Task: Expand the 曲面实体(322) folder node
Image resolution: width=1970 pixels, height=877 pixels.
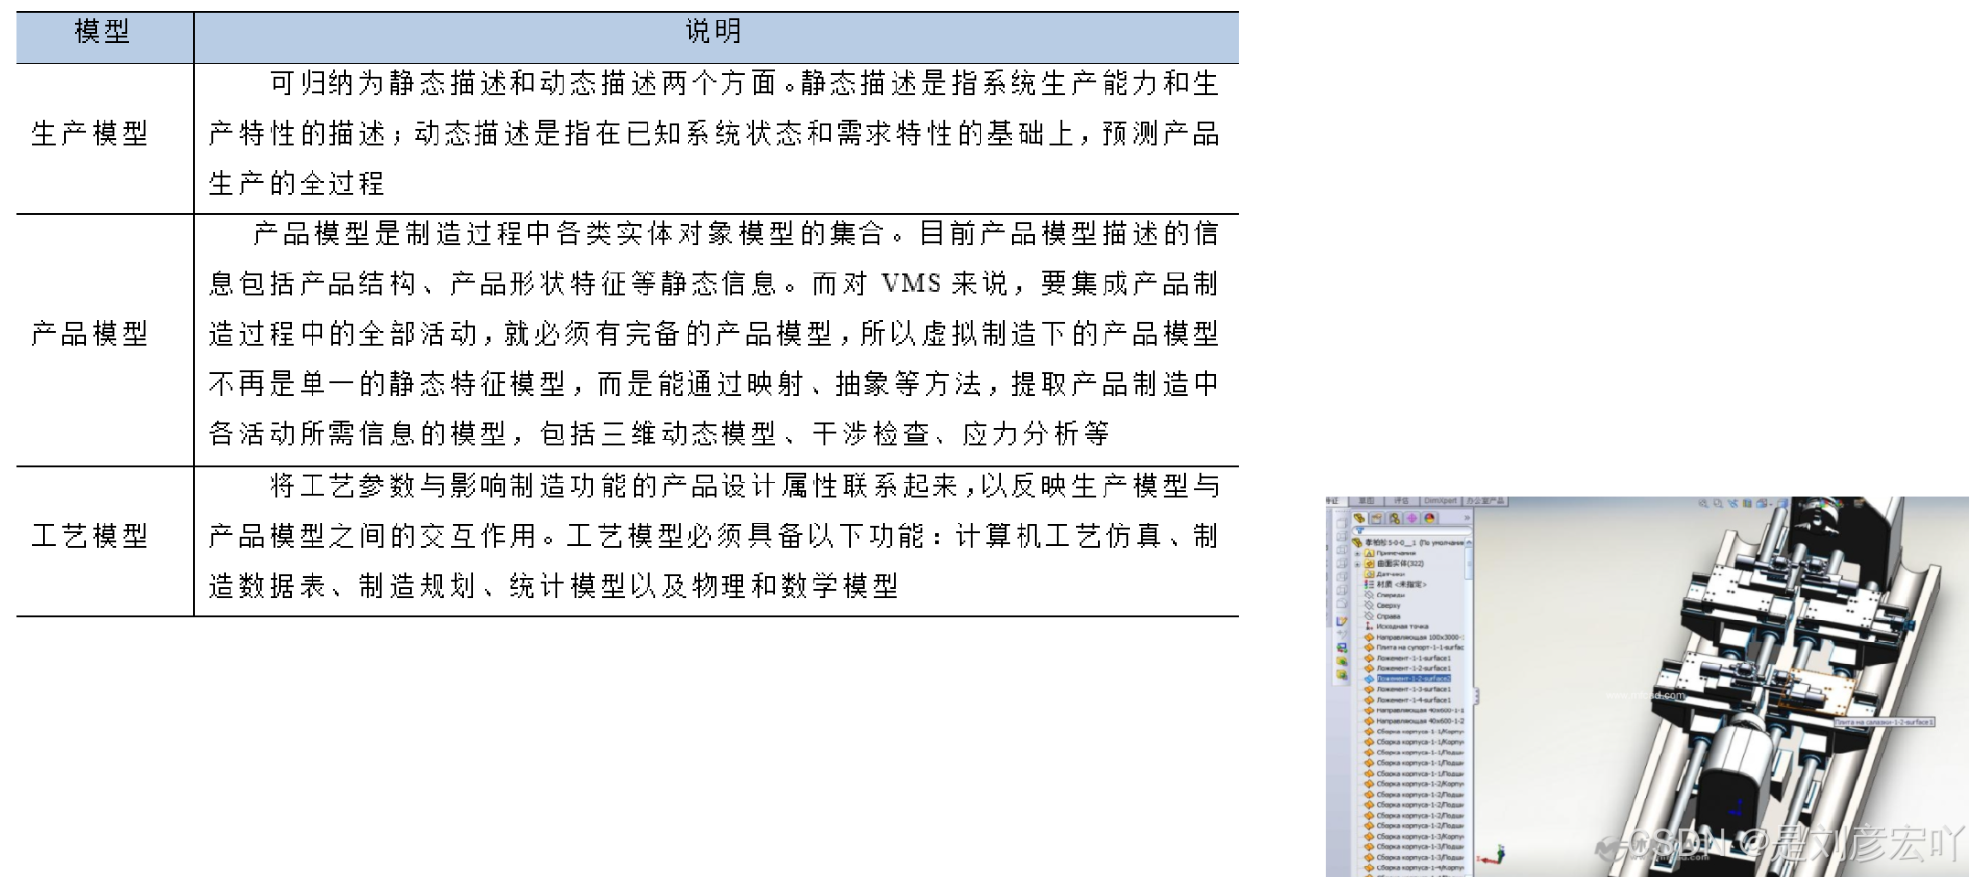Action: click(x=1357, y=564)
